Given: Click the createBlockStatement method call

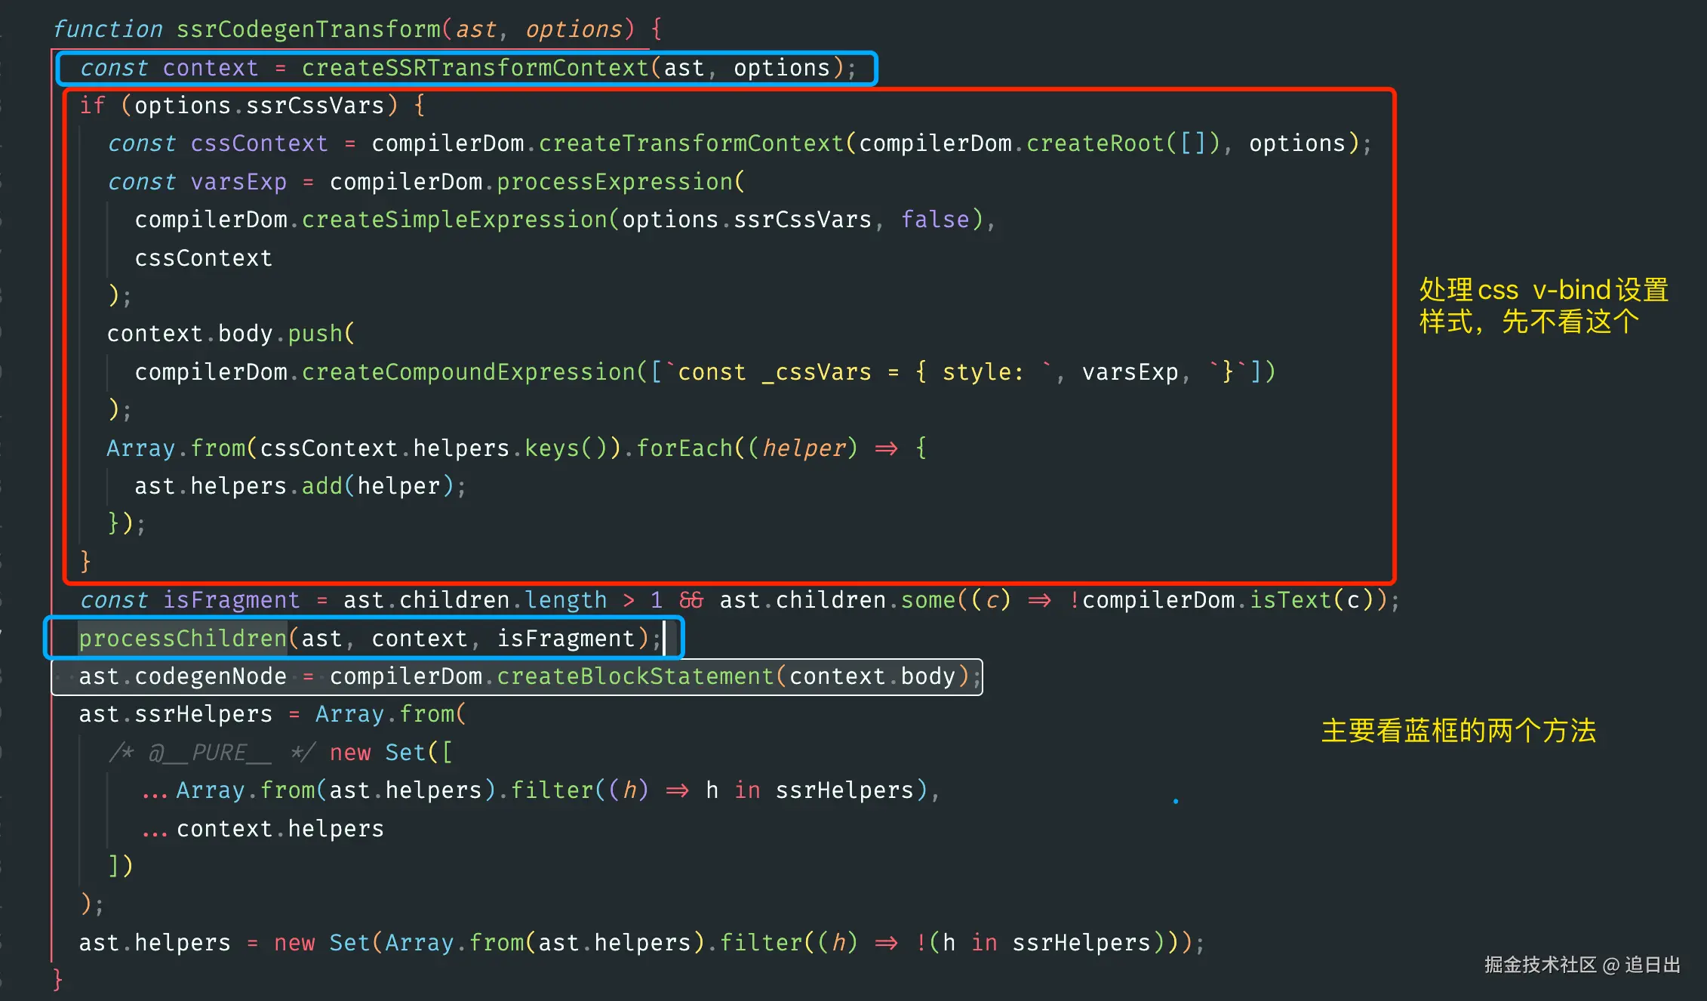Looking at the screenshot, I should (x=635, y=676).
